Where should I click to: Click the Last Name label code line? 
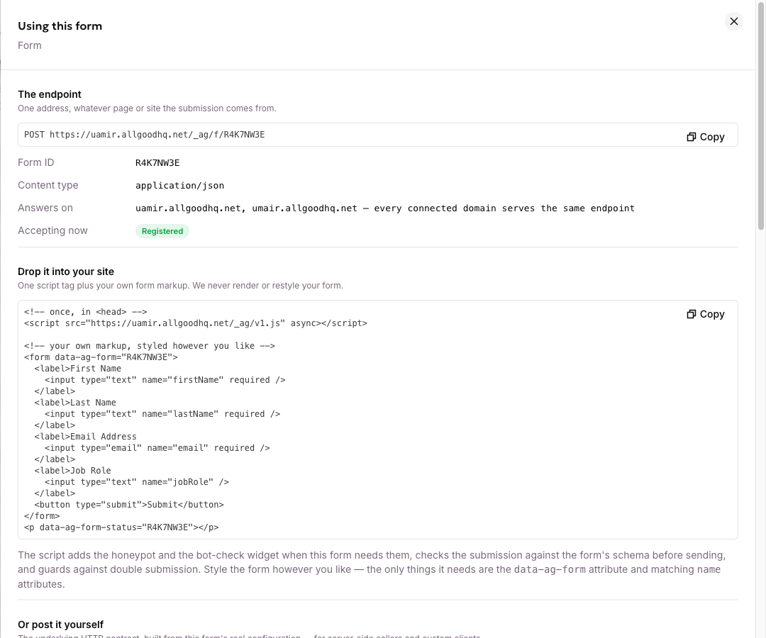pyautogui.click(x=75, y=403)
